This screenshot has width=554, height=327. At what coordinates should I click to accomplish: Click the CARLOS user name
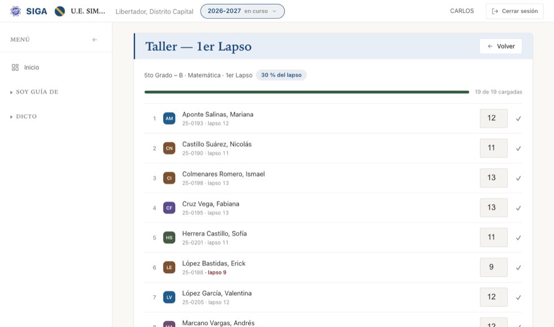[x=462, y=11]
